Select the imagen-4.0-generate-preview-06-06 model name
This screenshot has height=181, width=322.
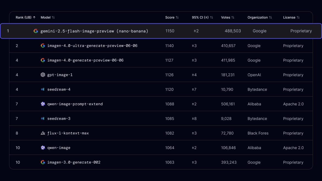pyautogui.click(x=85, y=60)
